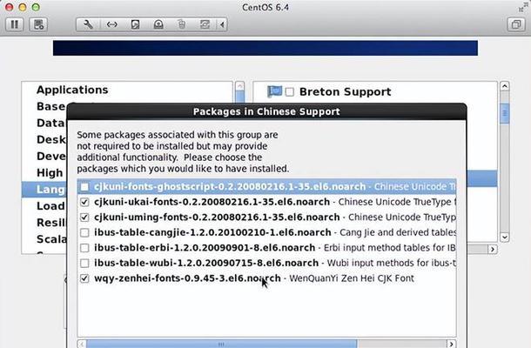531x348 pixels.
Task: Click the CD/DVD drive toolbar icon
Action: [158, 24]
